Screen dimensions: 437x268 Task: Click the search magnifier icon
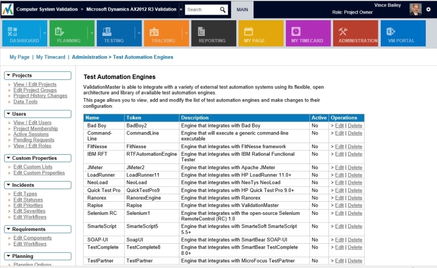pos(223,10)
